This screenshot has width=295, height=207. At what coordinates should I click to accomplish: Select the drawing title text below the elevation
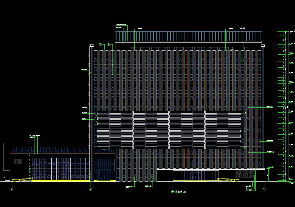click(x=179, y=192)
